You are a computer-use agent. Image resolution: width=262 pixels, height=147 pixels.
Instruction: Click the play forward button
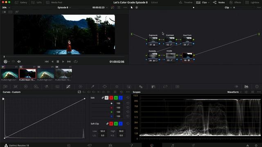63,62
